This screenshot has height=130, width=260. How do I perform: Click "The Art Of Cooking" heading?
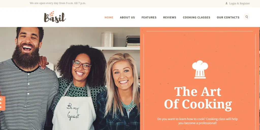pos(198,98)
